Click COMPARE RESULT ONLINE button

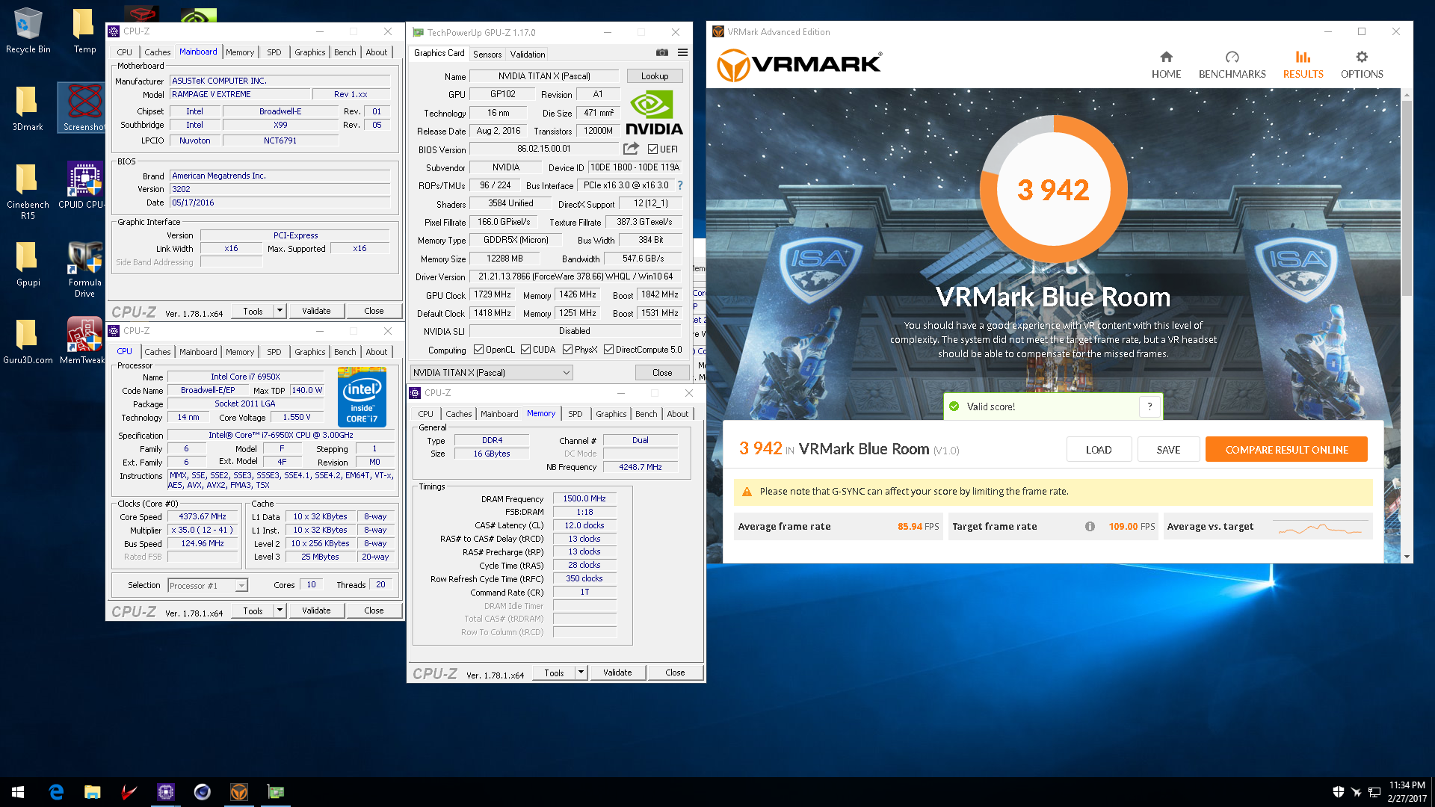point(1286,450)
